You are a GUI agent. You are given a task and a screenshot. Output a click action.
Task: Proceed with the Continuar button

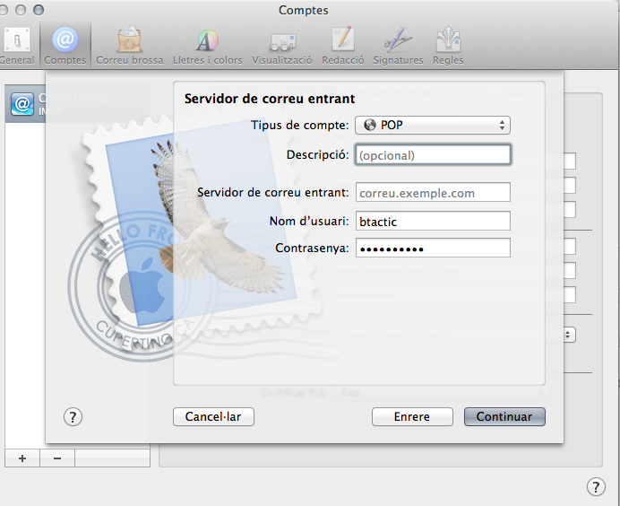click(x=504, y=417)
